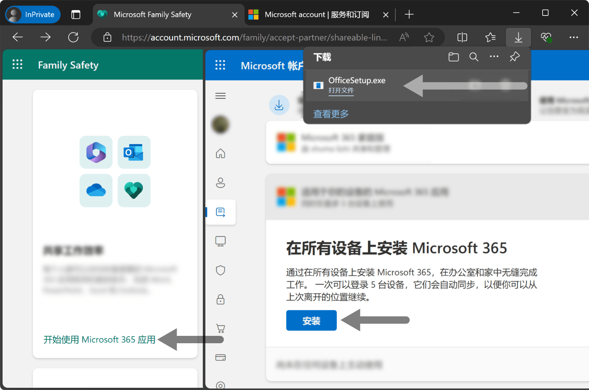
Task: Open the tab actions menu icon
Action: 76,15
